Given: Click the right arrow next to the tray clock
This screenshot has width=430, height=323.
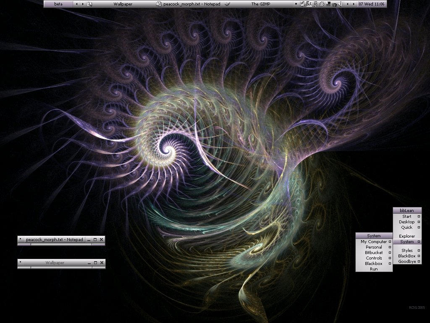Looking at the screenshot, I should 354,4.
